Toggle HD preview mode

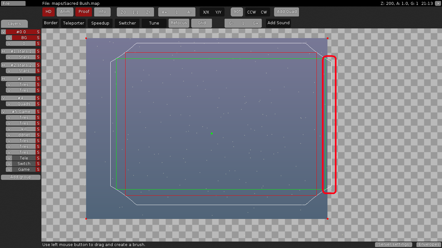(48, 12)
